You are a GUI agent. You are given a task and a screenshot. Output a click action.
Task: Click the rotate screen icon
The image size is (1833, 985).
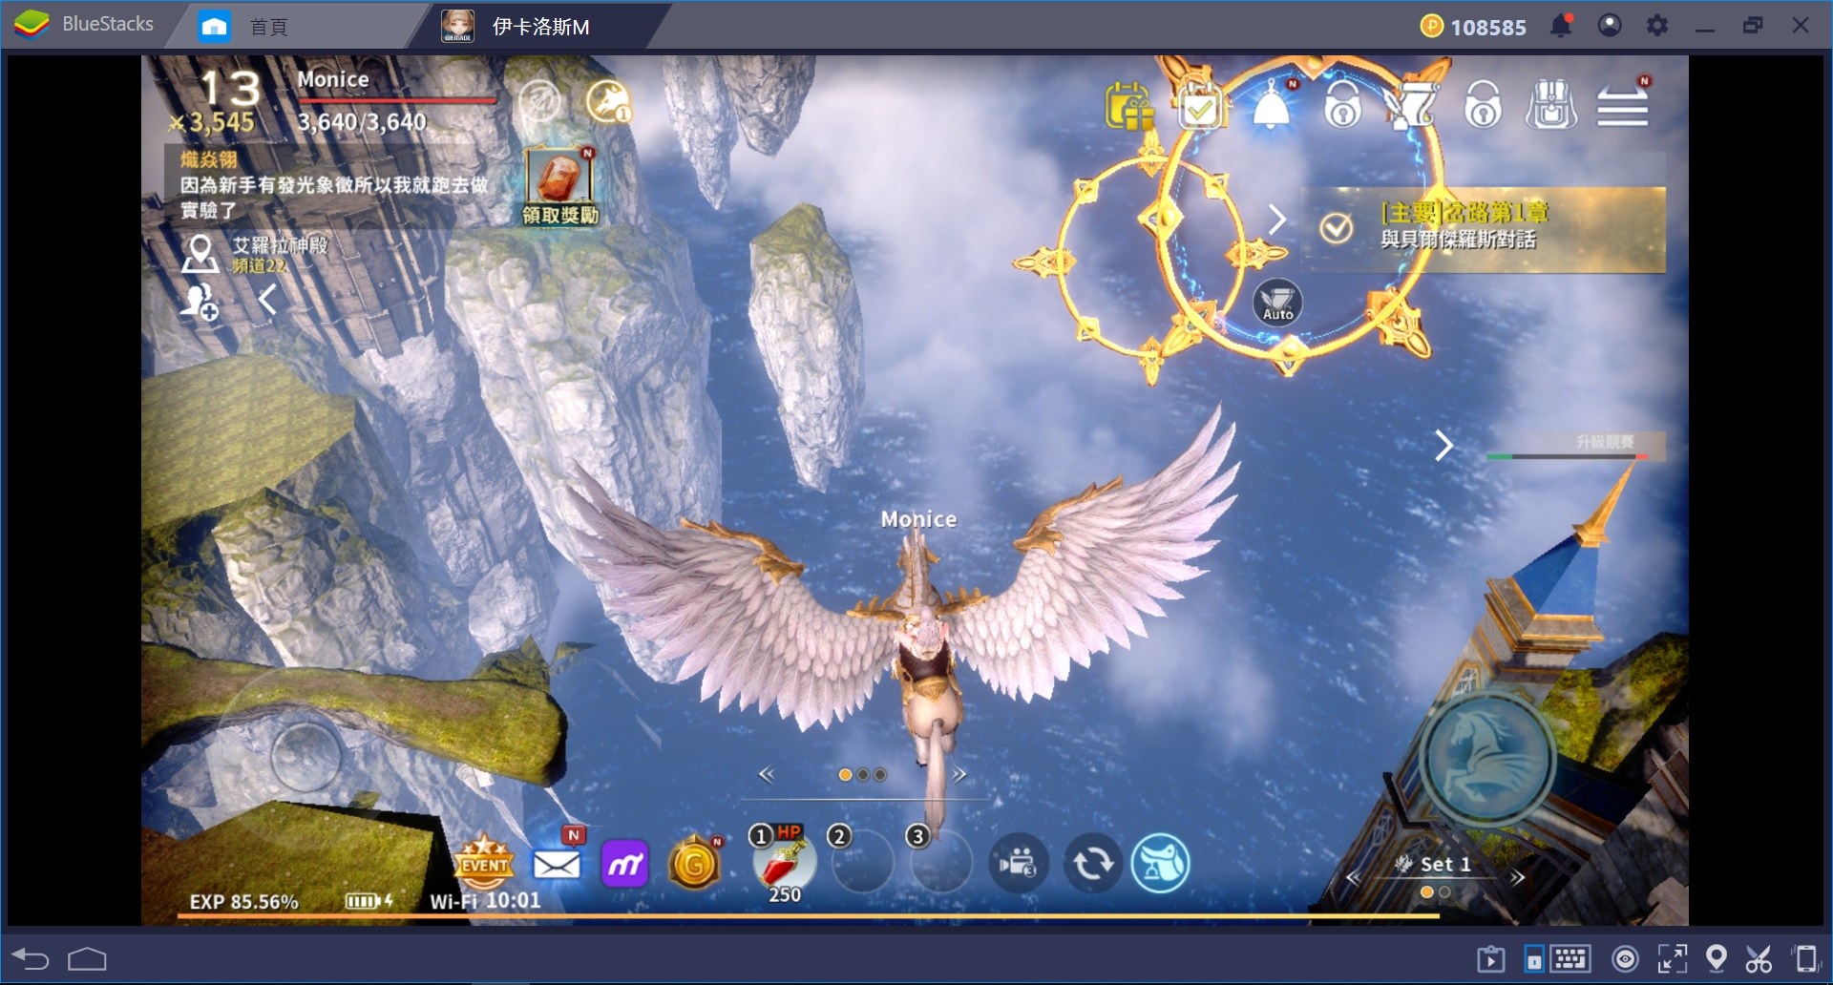tap(1804, 958)
